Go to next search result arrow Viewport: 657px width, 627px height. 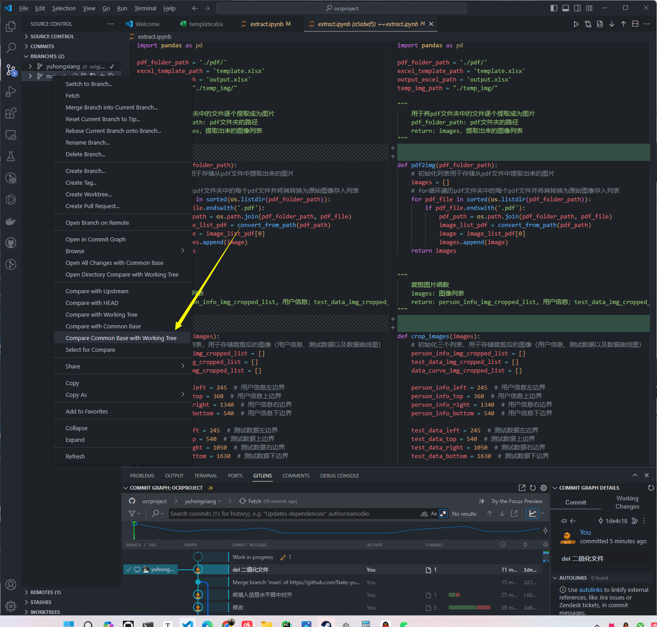[502, 513]
